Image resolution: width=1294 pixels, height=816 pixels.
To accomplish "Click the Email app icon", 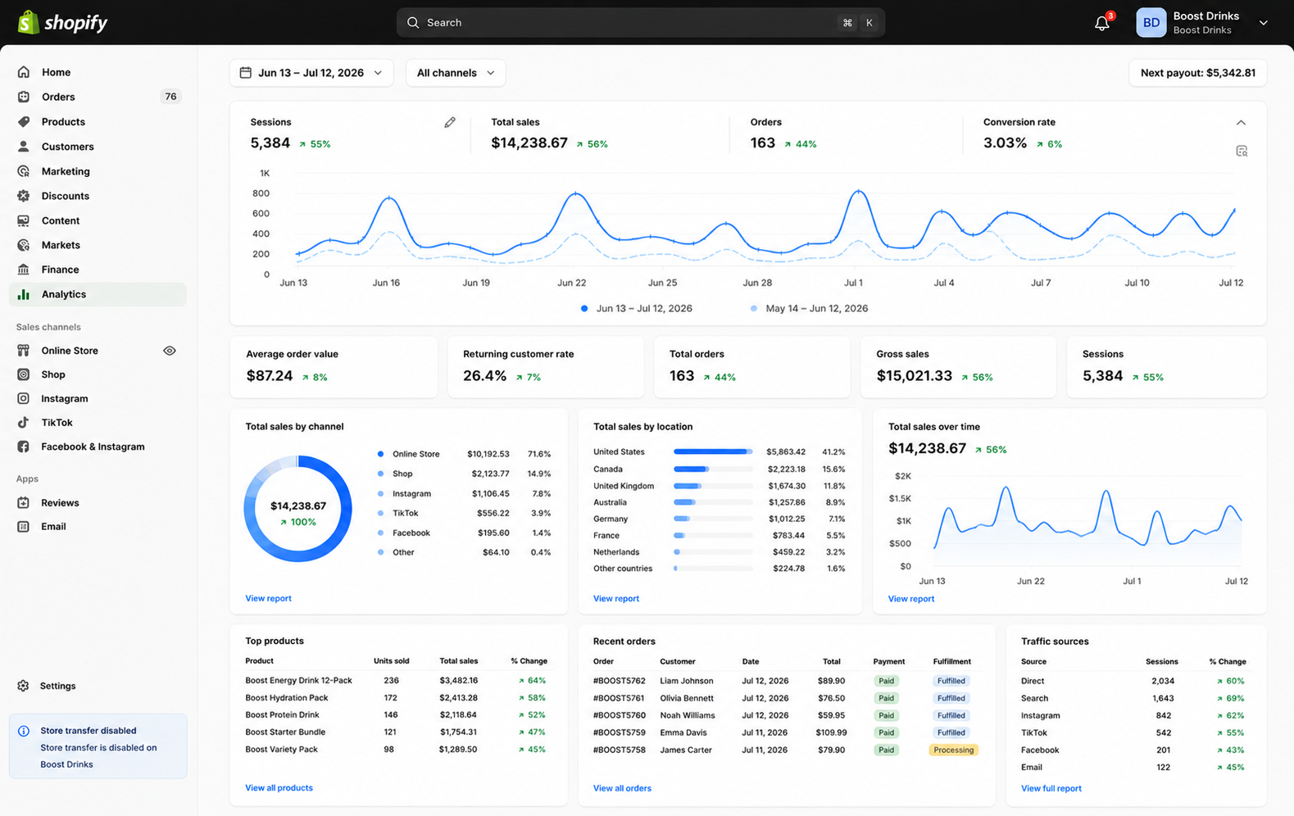I will [x=24, y=527].
